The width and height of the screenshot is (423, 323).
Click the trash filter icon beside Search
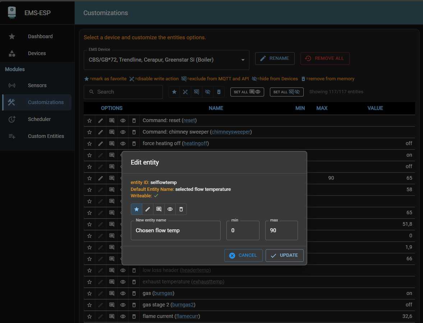[219, 92]
